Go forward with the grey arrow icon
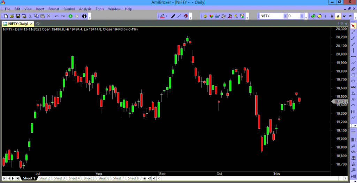 point(77,16)
